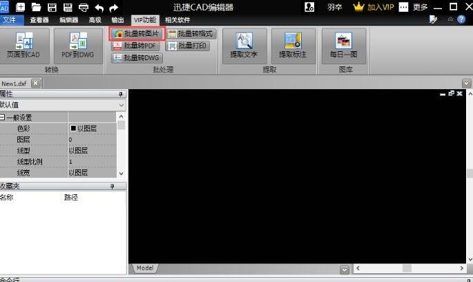Screen dimensions: 473x282
Task: Click the 图层 value field
Action: pos(92,140)
